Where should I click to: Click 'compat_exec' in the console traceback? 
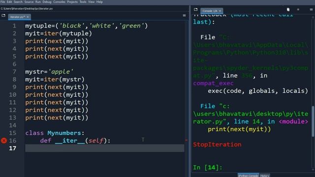[x=213, y=83]
